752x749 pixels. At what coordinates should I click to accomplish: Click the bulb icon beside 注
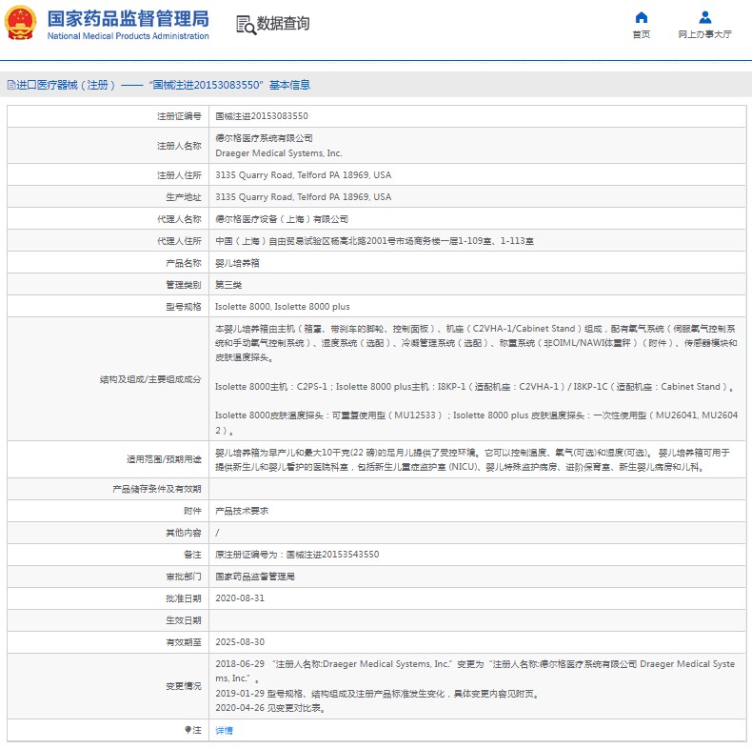coord(188,730)
